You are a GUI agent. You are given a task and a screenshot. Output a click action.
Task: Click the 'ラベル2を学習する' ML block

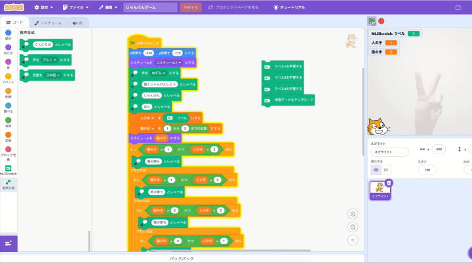point(283,77)
